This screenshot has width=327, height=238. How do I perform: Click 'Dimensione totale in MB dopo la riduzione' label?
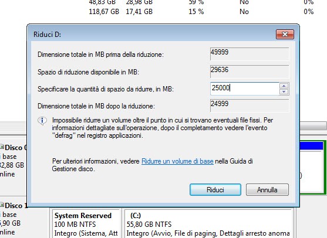(x=96, y=106)
